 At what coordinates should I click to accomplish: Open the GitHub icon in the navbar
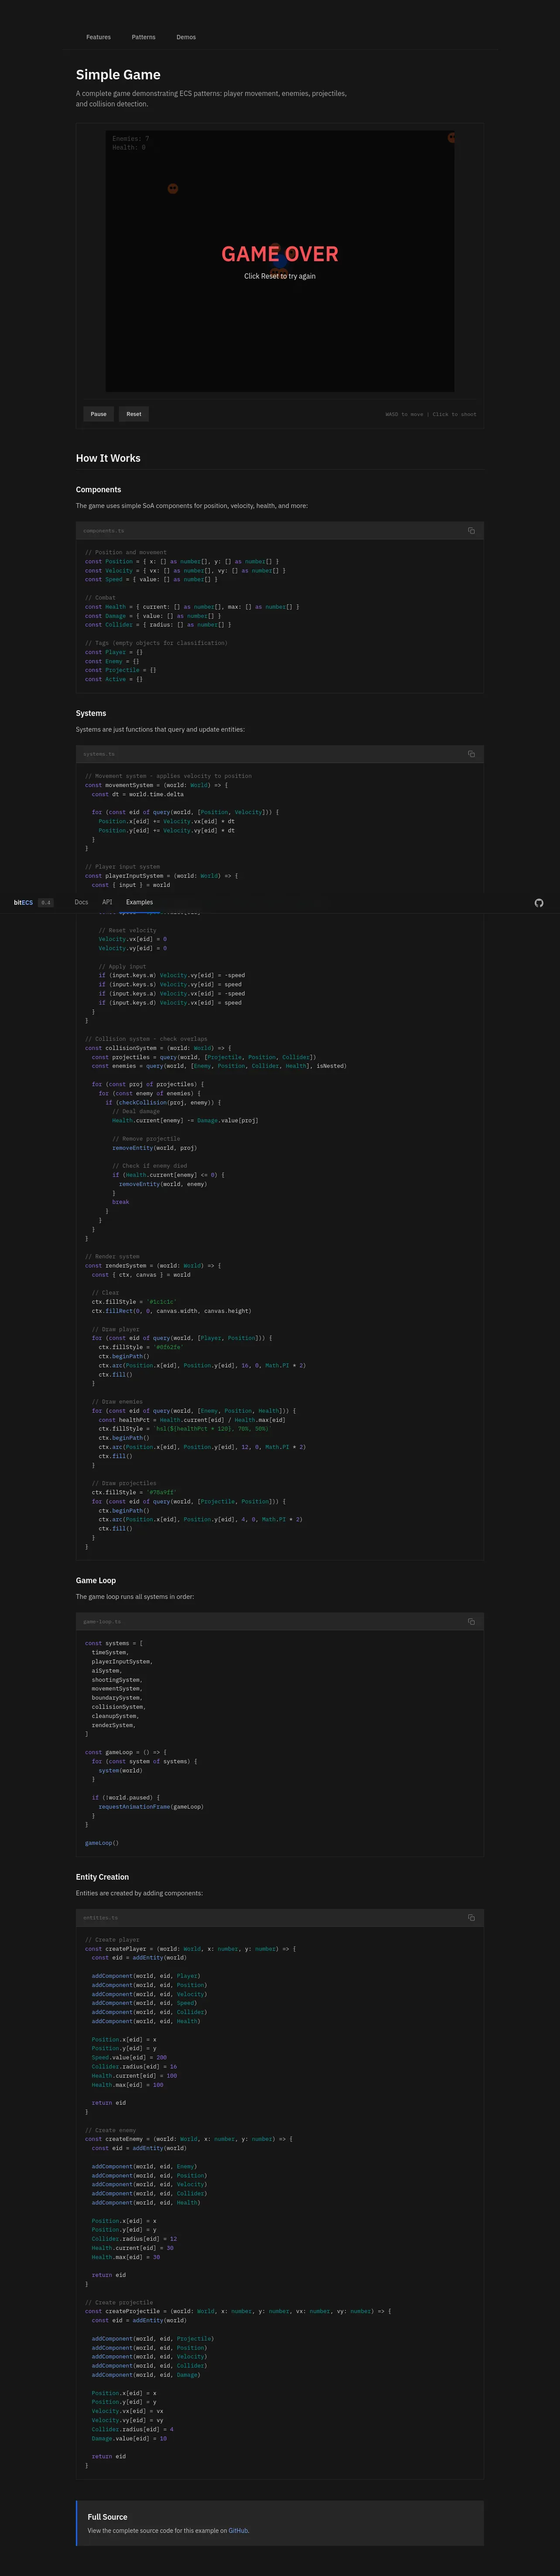pos(539,903)
